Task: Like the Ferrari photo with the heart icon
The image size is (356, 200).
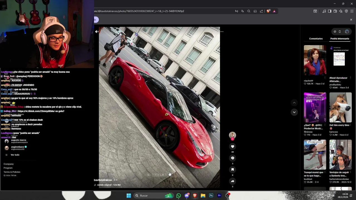Action: tap(233, 147)
